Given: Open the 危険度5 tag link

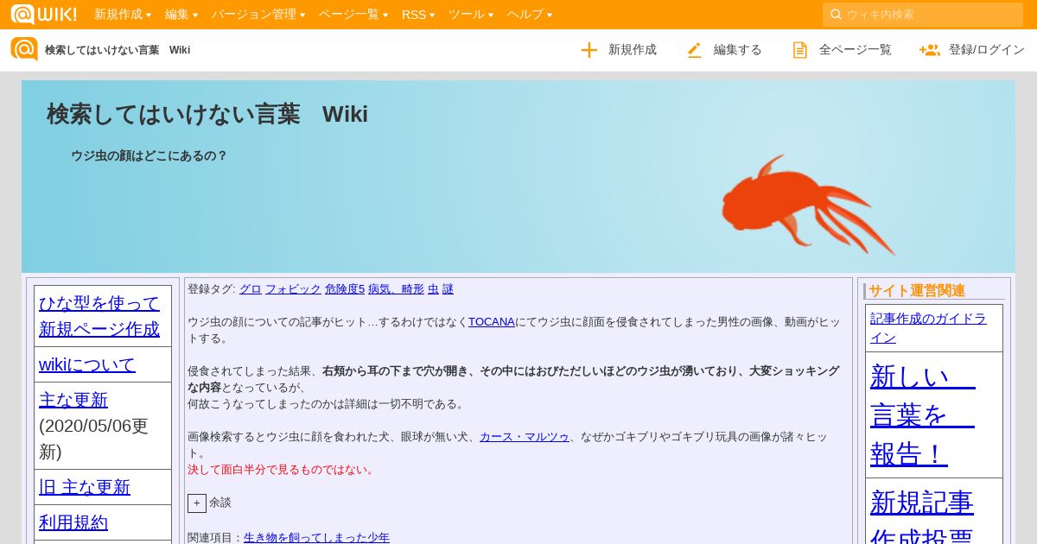Looking at the screenshot, I should (x=345, y=289).
